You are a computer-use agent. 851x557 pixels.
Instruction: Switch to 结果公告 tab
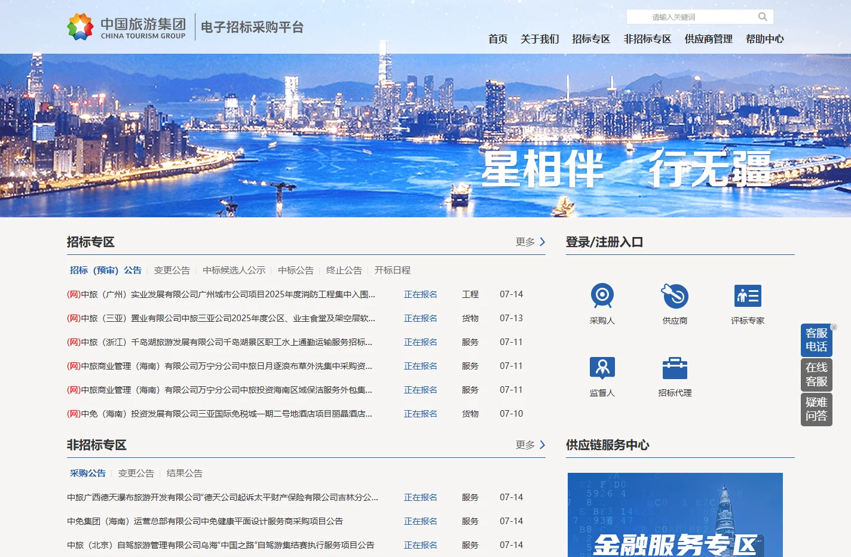tap(185, 473)
